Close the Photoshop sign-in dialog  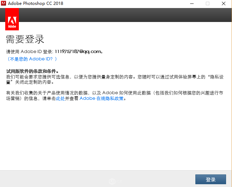click(x=224, y=3)
